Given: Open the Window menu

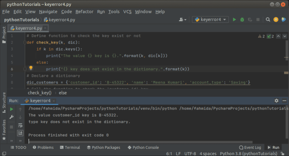Looking at the screenshot, I should pos(143,12).
